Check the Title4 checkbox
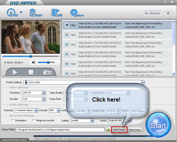177x142 pixels. 67,54
